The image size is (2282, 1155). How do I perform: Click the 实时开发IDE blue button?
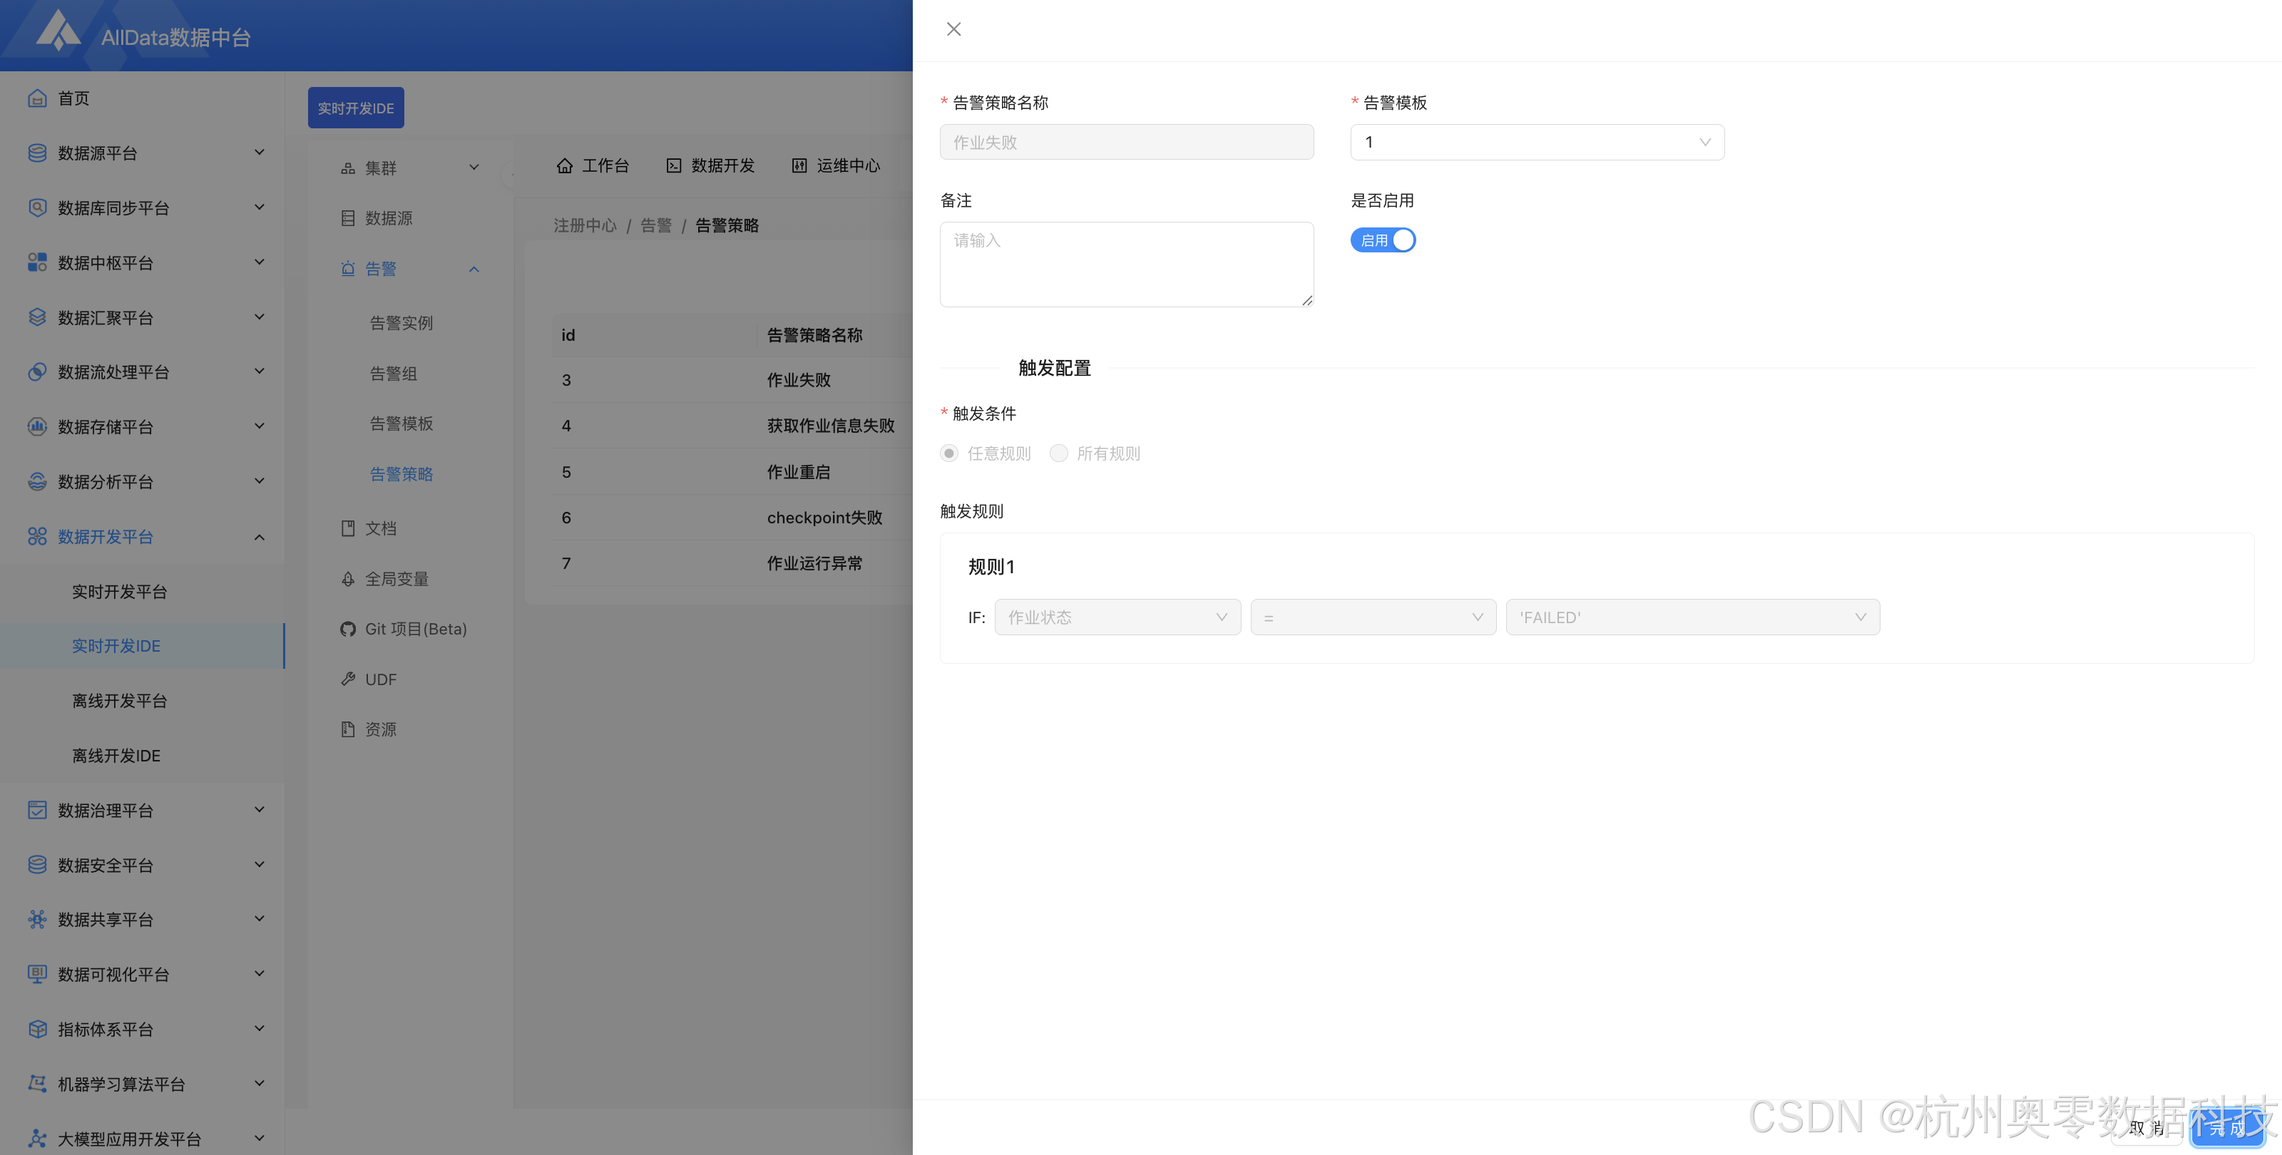point(355,108)
